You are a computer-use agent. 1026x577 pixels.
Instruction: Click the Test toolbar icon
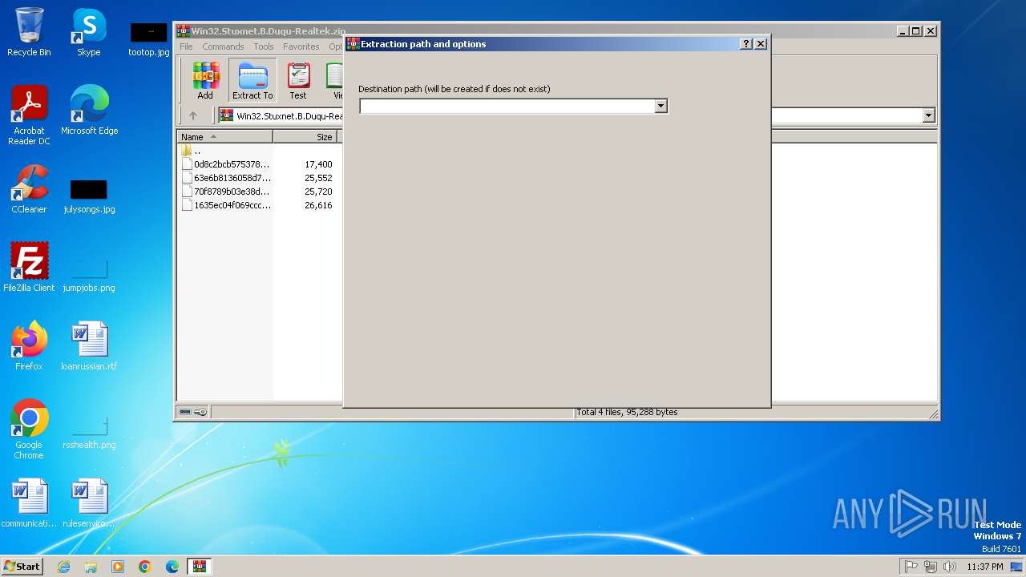tap(298, 80)
